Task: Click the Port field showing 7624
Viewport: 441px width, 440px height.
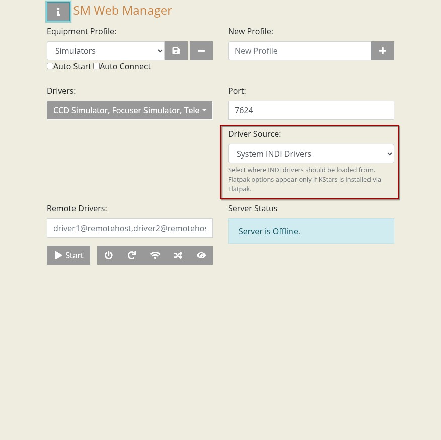Action: (x=311, y=110)
